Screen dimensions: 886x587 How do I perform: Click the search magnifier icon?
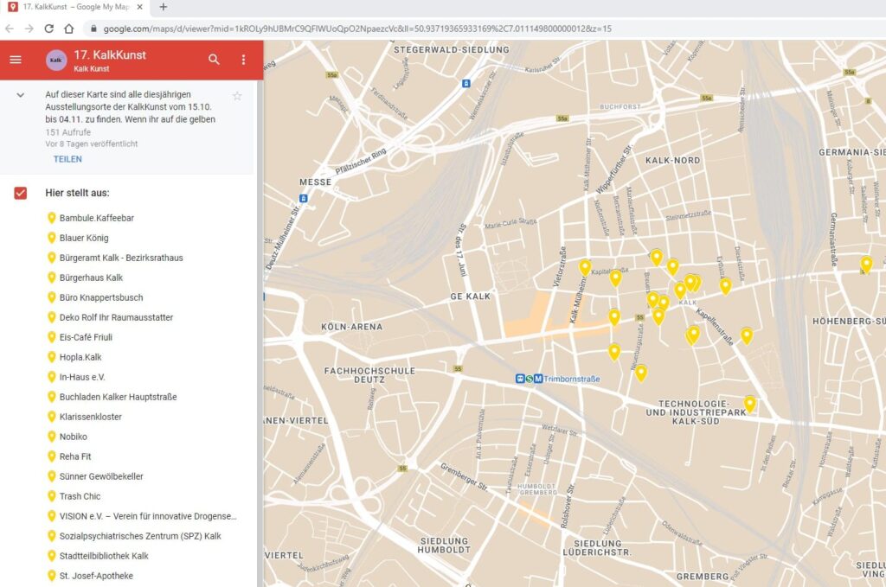click(x=214, y=60)
